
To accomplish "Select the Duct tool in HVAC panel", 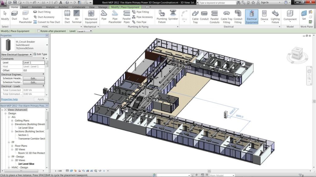I will click(x=15, y=16).
